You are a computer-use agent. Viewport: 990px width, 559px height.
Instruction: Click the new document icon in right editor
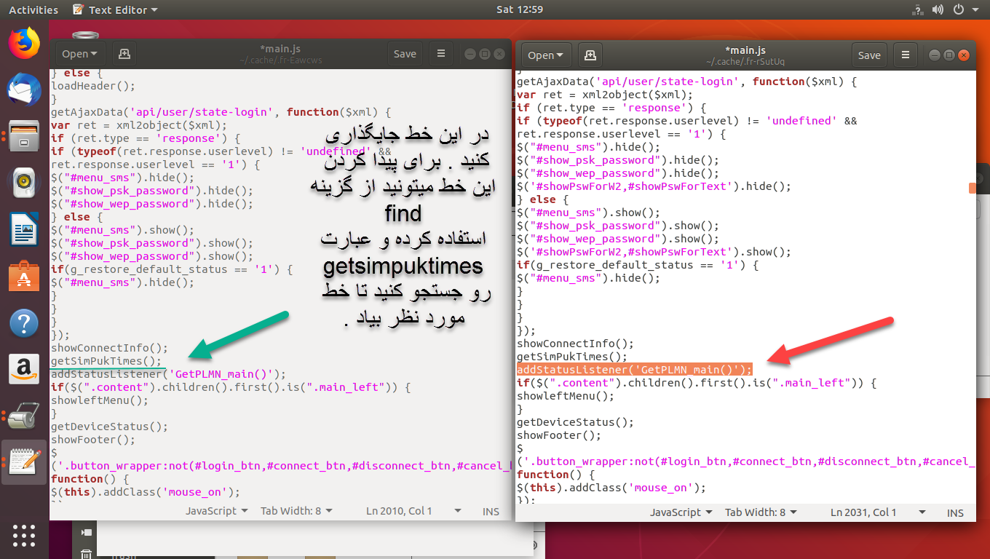pos(589,55)
